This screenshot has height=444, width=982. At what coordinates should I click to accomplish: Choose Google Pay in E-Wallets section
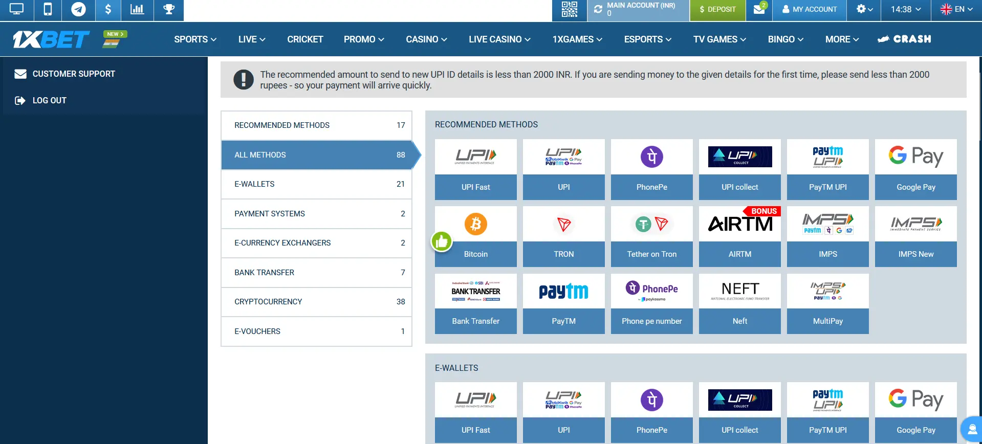coord(916,412)
